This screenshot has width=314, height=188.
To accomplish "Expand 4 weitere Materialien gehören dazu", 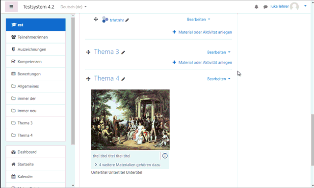I will tap(128, 165).
